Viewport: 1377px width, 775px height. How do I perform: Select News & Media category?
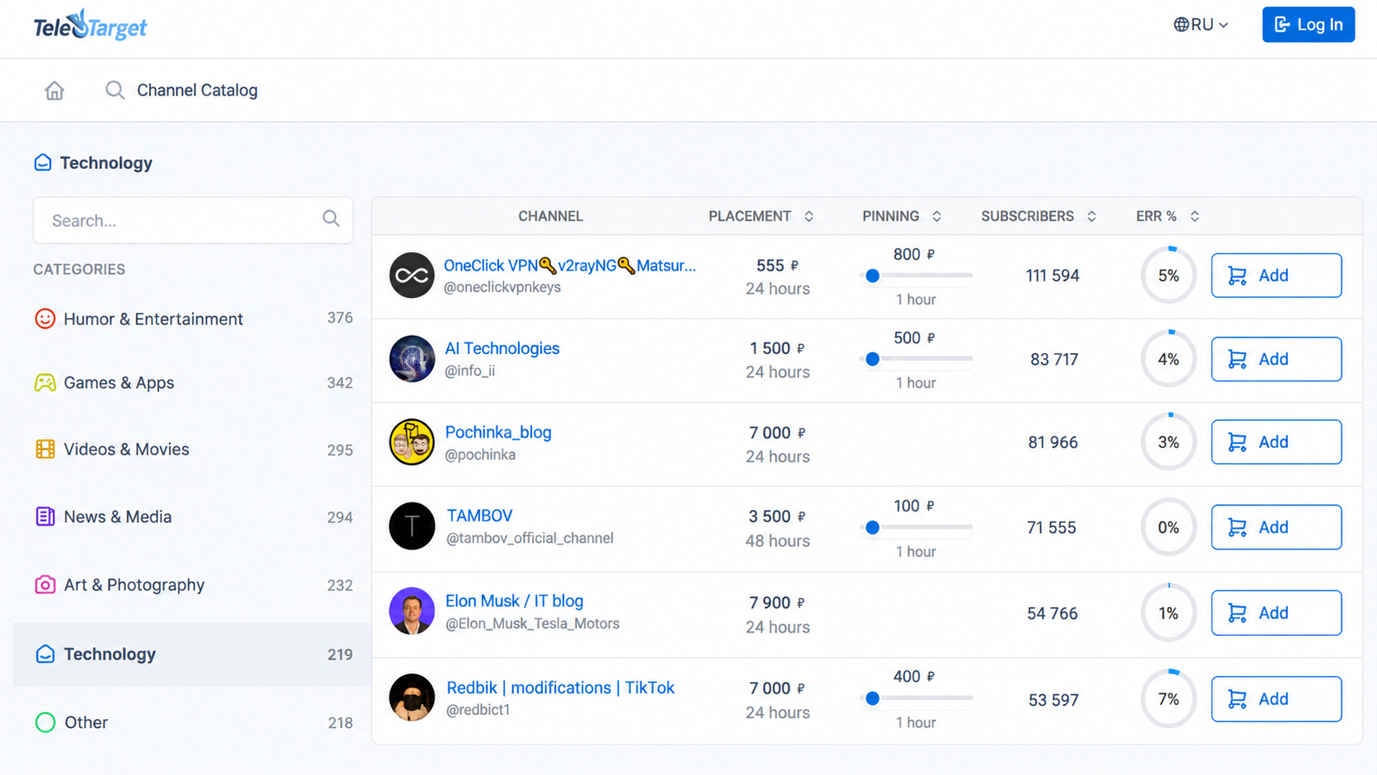tap(193, 517)
